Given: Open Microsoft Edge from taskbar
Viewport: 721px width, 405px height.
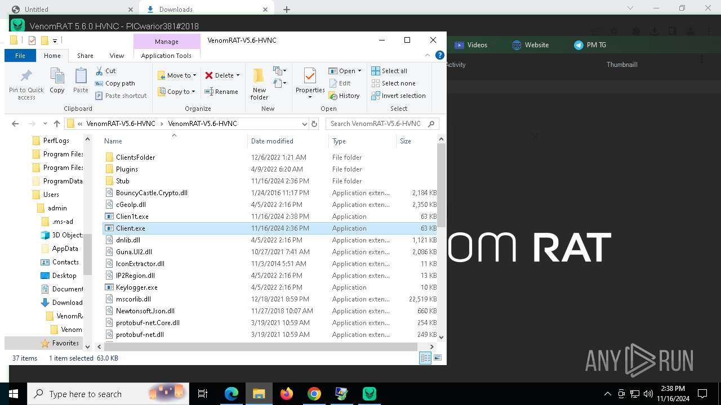Looking at the screenshot, I should pos(232,394).
